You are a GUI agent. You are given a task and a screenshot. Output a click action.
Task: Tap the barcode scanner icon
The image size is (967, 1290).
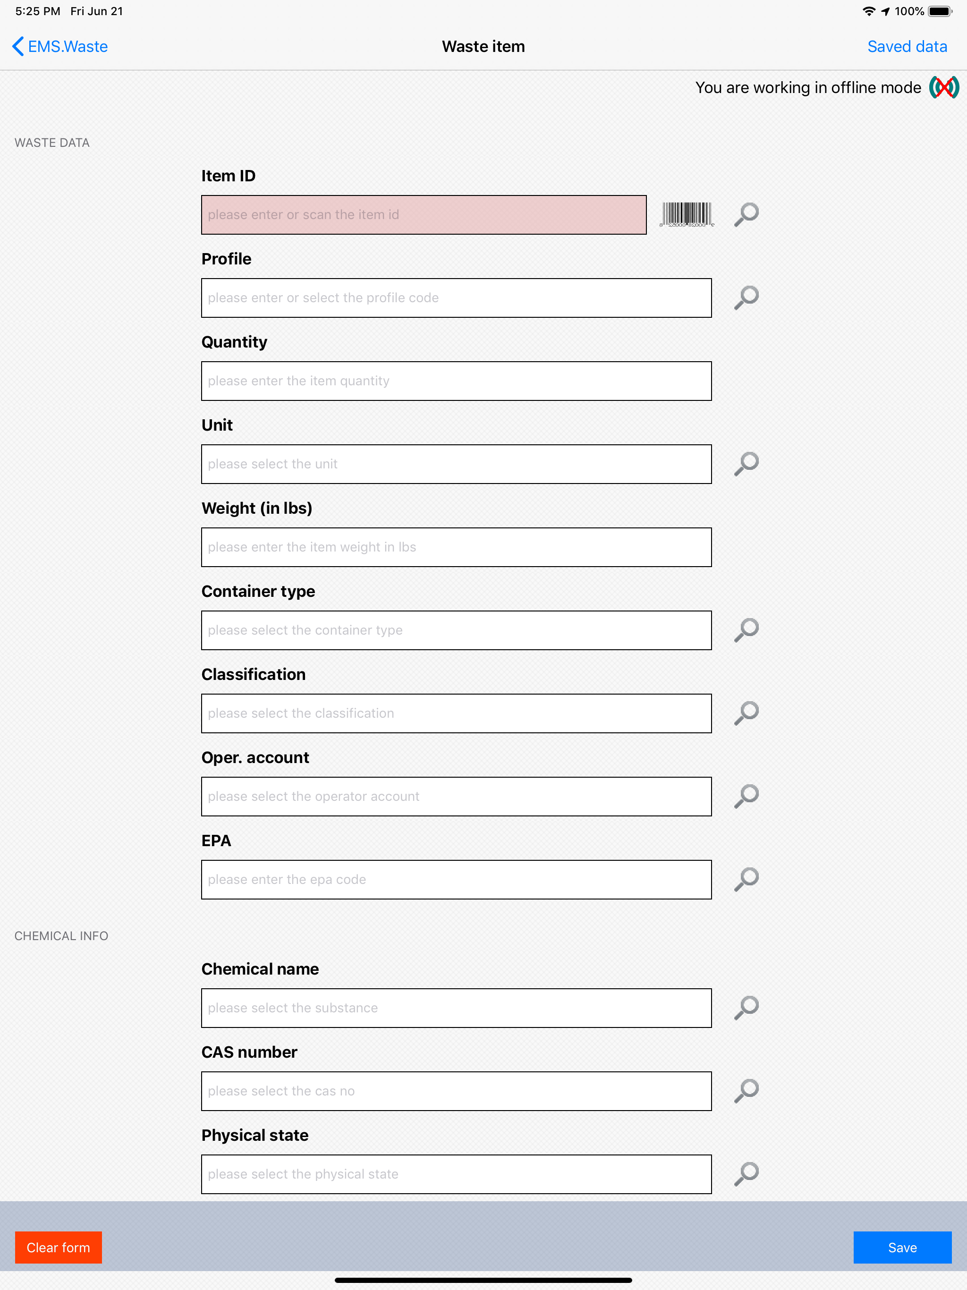click(687, 215)
